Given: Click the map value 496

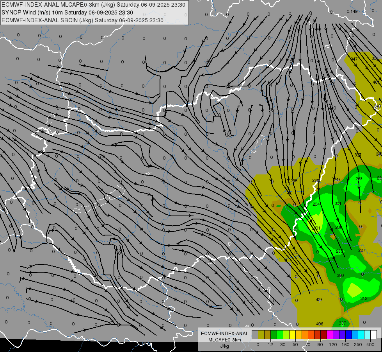Looking at the screenshot, I should point(320,324).
